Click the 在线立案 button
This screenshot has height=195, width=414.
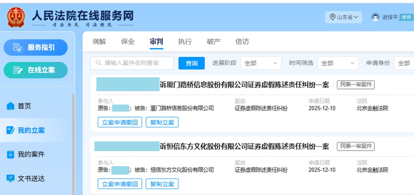pyautogui.click(x=35, y=70)
